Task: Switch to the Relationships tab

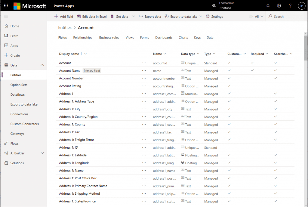Action: click(83, 38)
